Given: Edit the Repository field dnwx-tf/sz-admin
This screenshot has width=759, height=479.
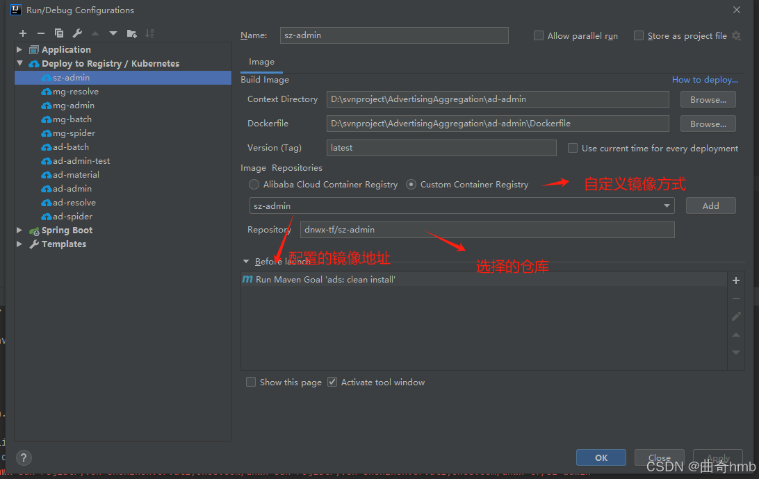Looking at the screenshot, I should pyautogui.click(x=487, y=230).
